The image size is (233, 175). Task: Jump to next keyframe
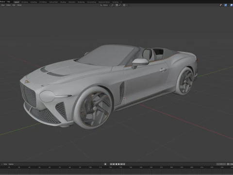[x=121, y=164]
